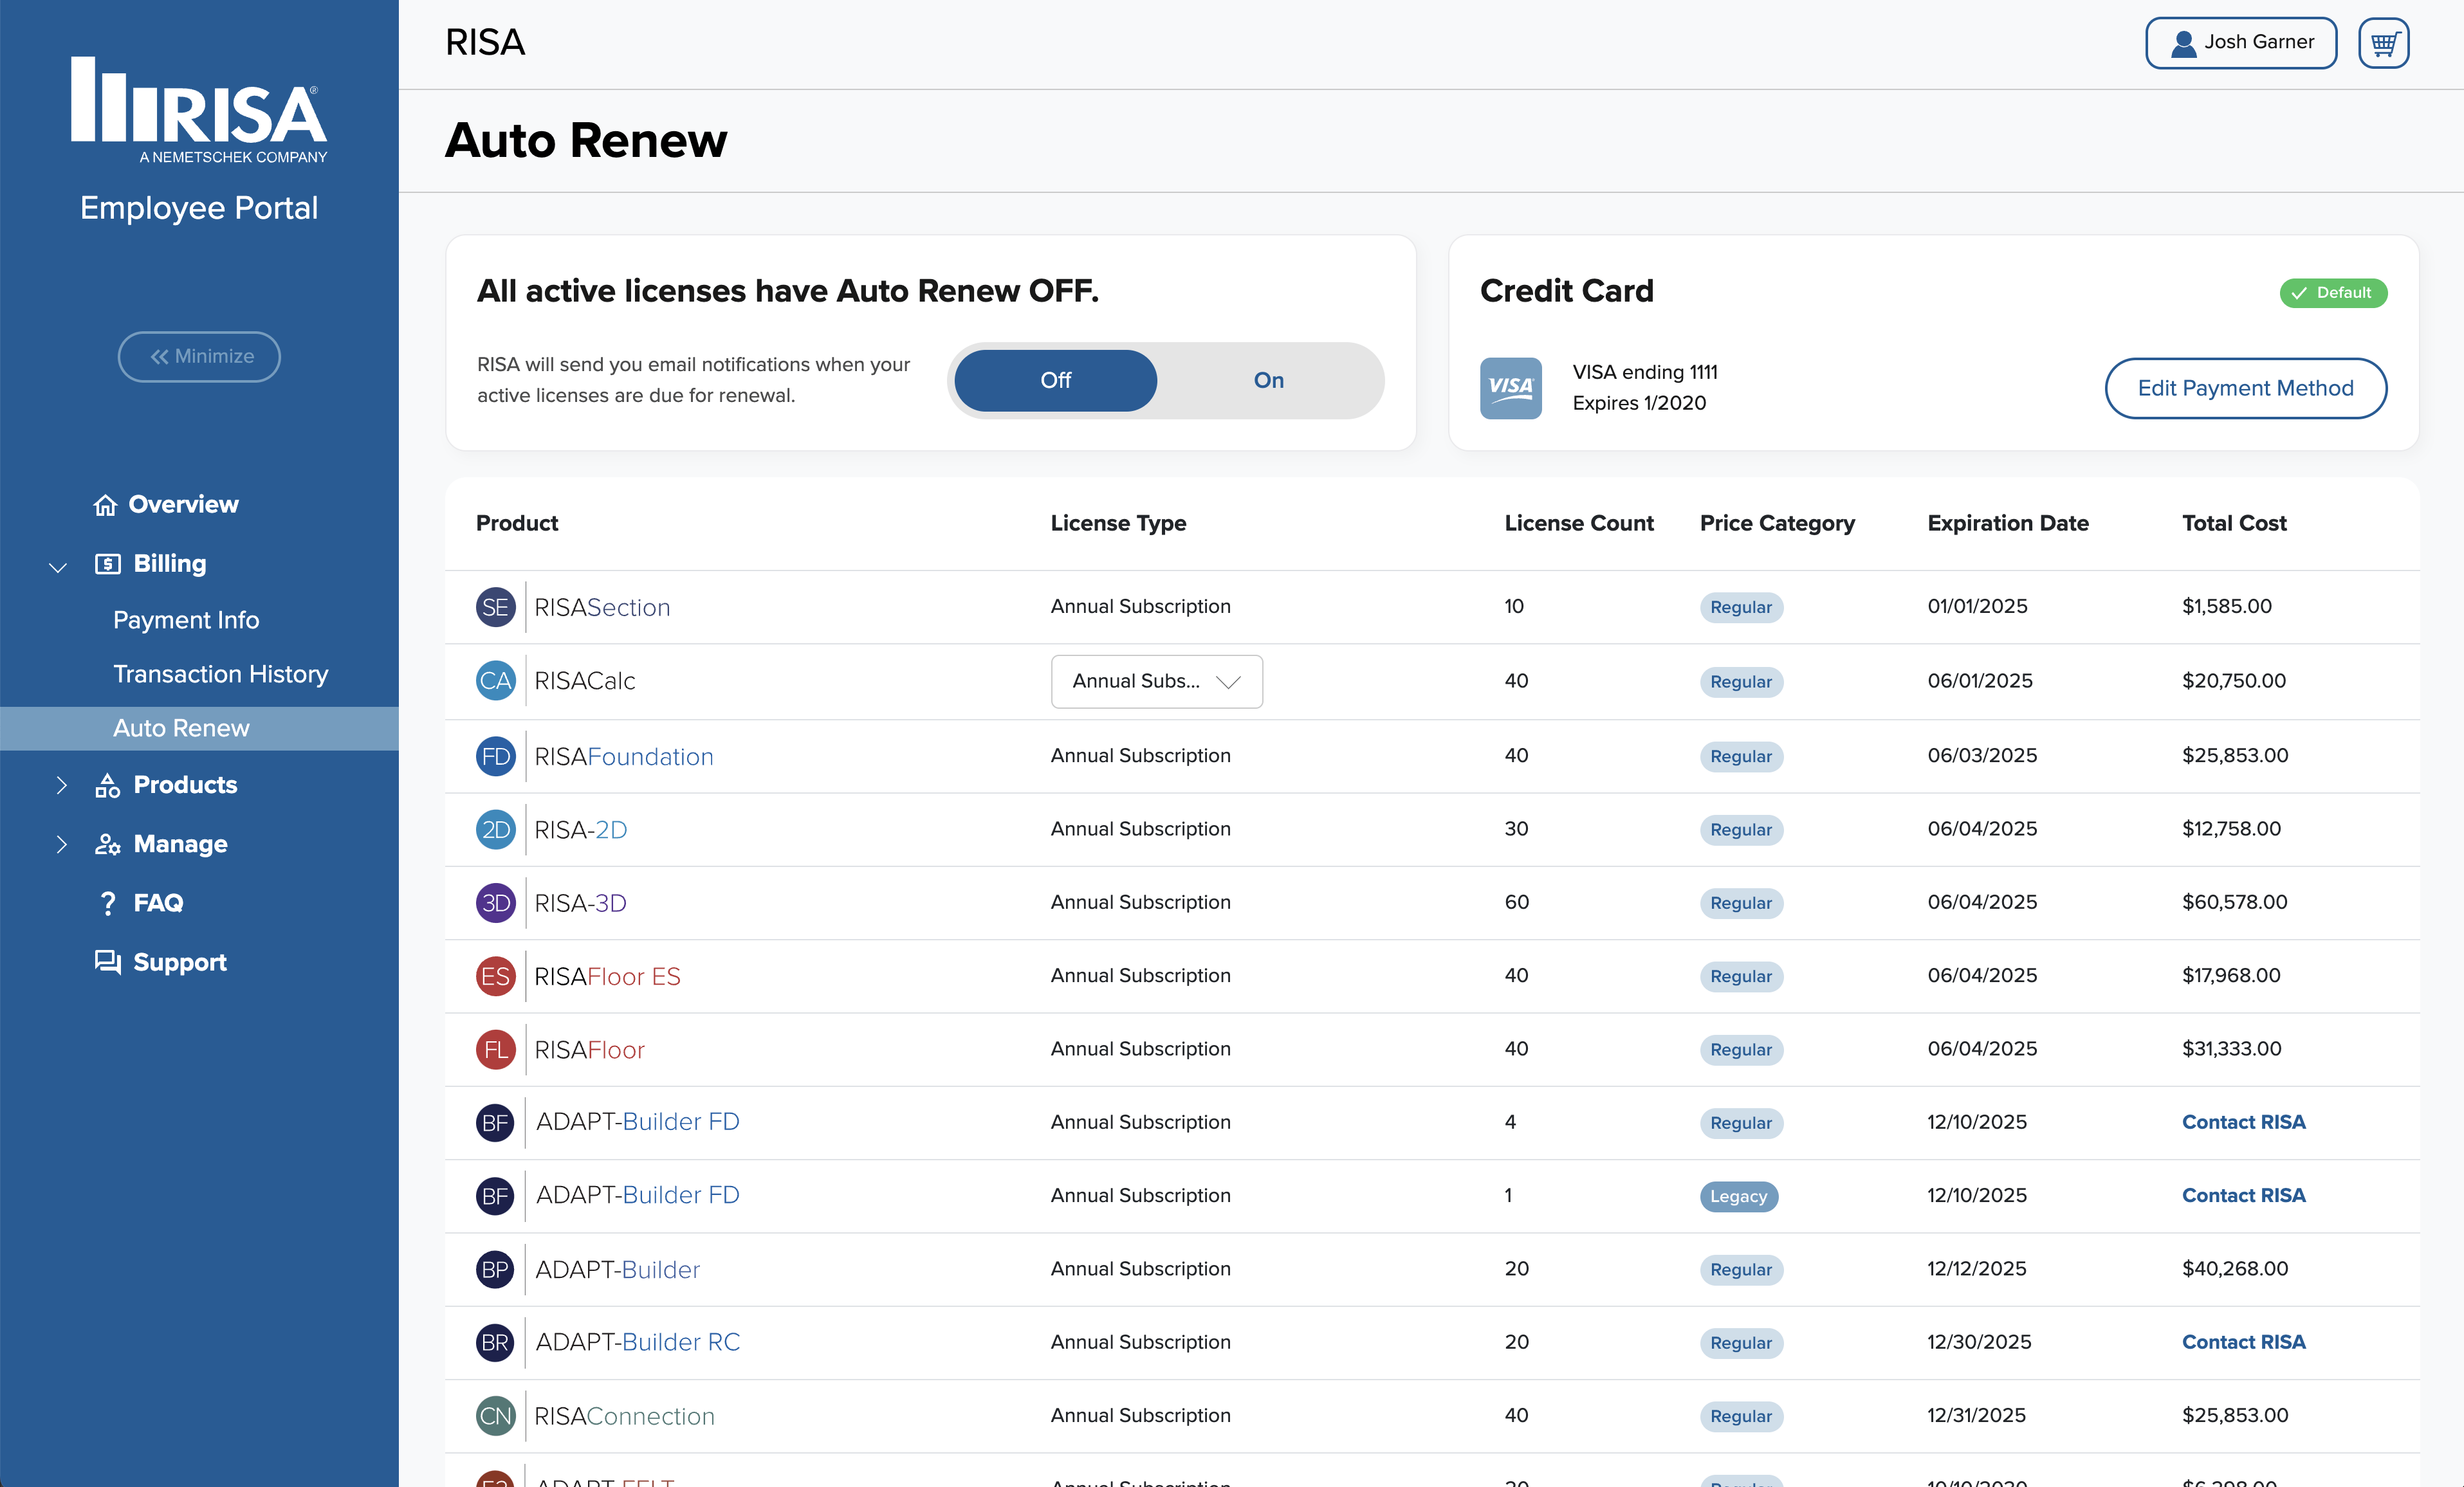Click Contact RISA for ADAPT-Builder RC
The height and width of the screenshot is (1487, 2464).
point(2243,1342)
